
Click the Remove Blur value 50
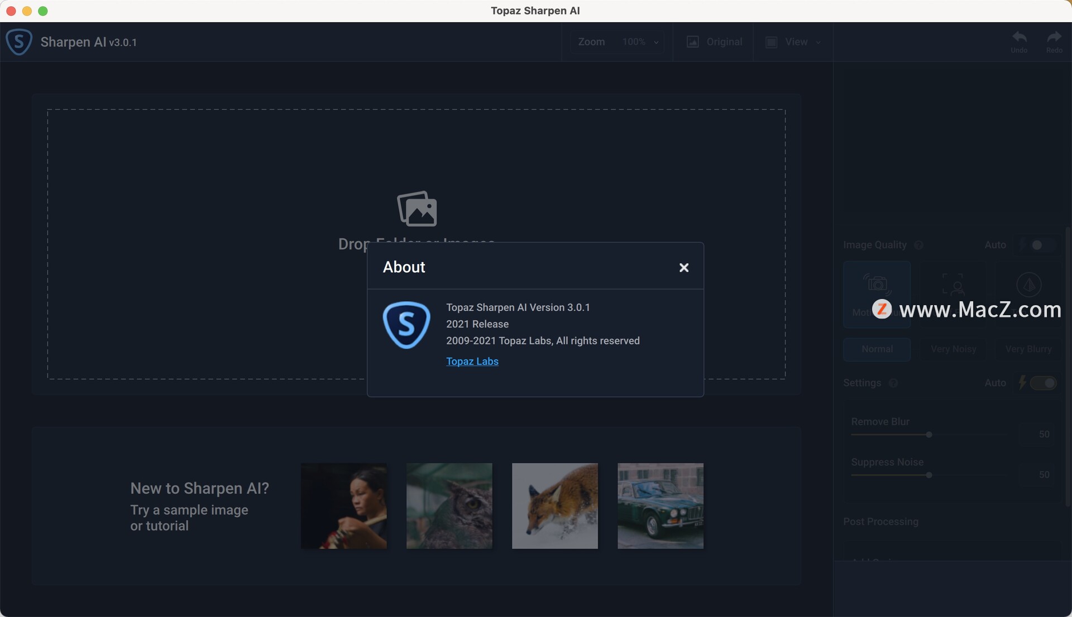[1044, 434]
